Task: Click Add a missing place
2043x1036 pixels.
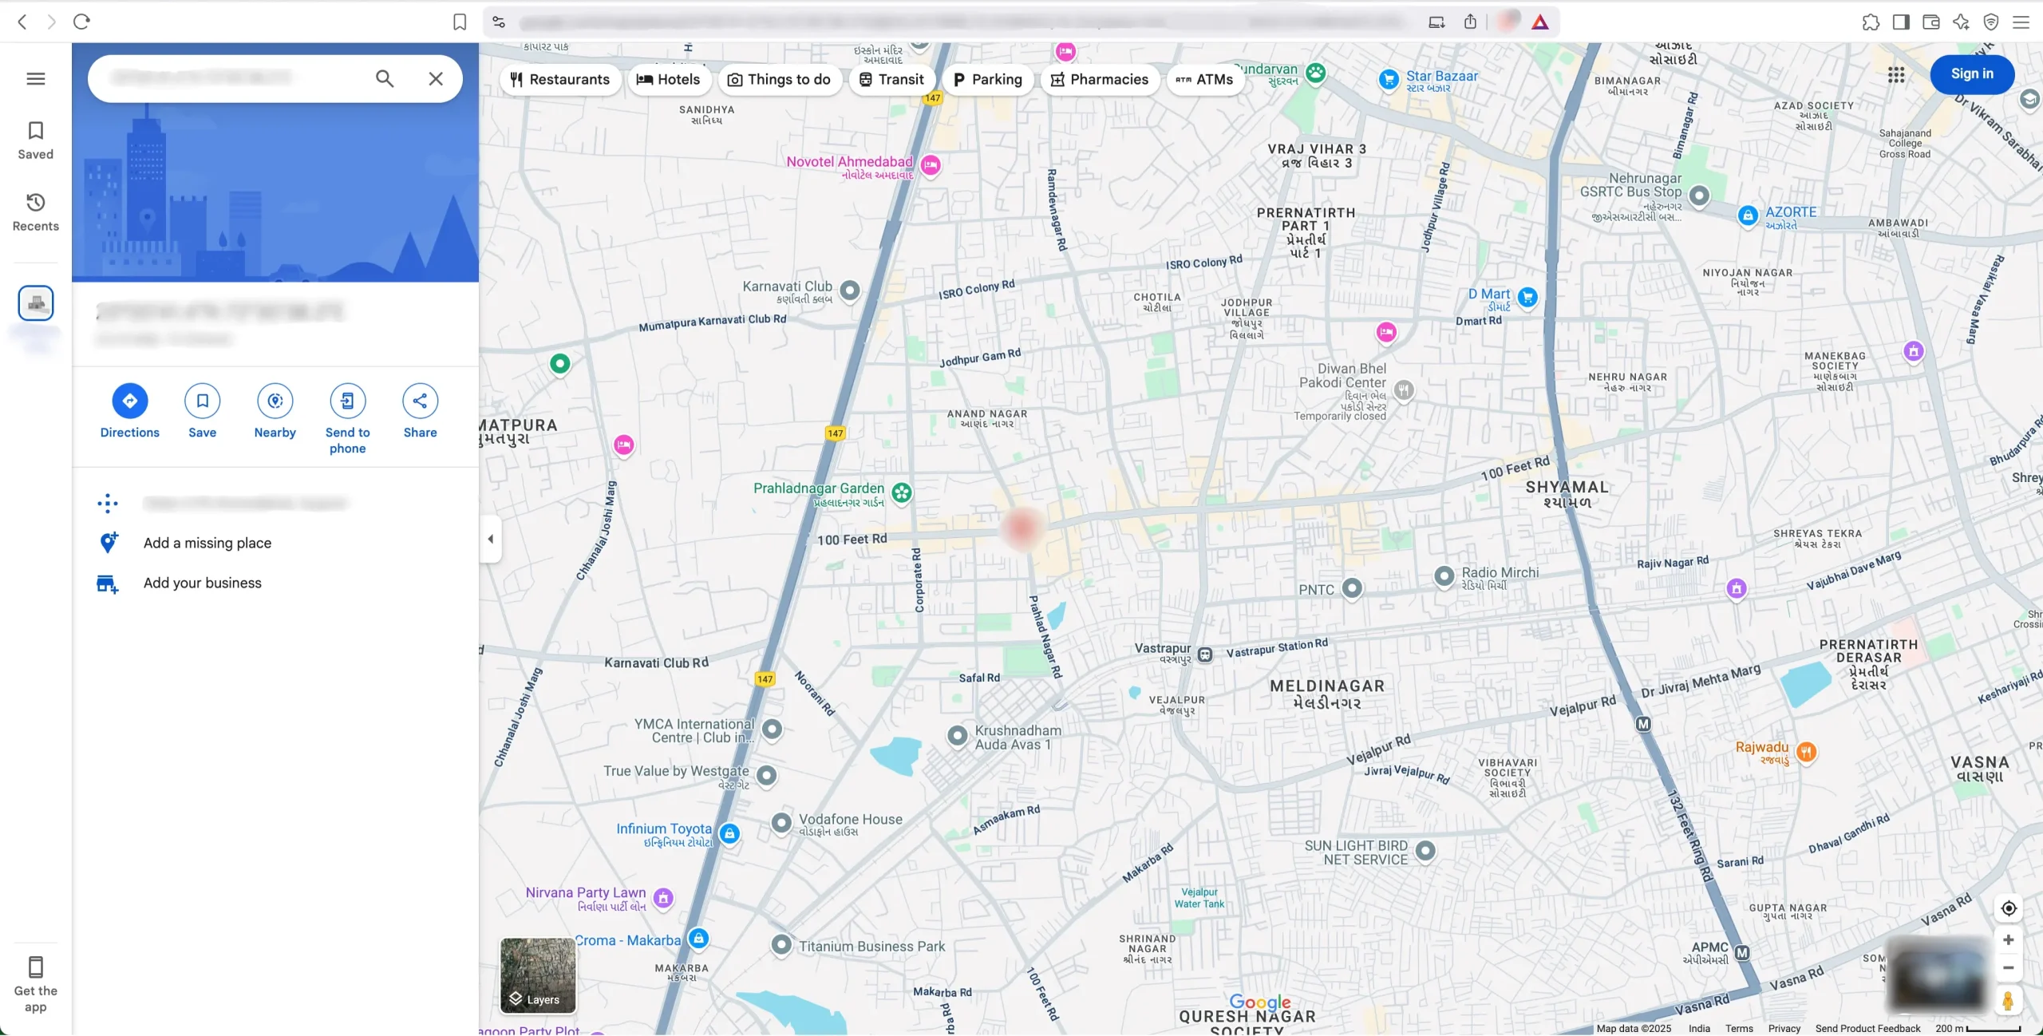Action: coord(207,543)
